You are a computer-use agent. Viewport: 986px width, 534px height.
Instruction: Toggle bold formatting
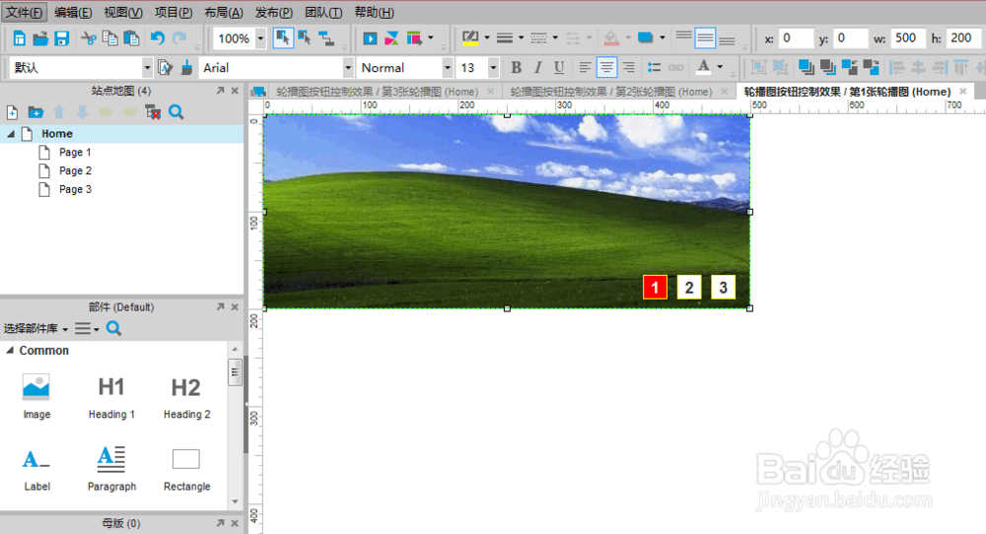click(517, 67)
